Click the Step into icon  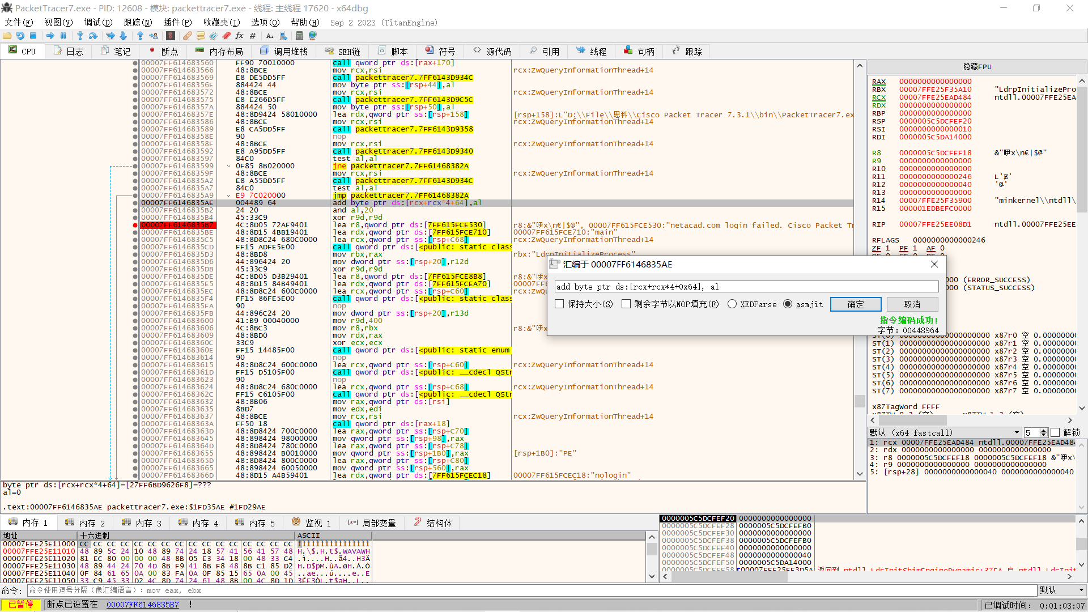coord(80,36)
